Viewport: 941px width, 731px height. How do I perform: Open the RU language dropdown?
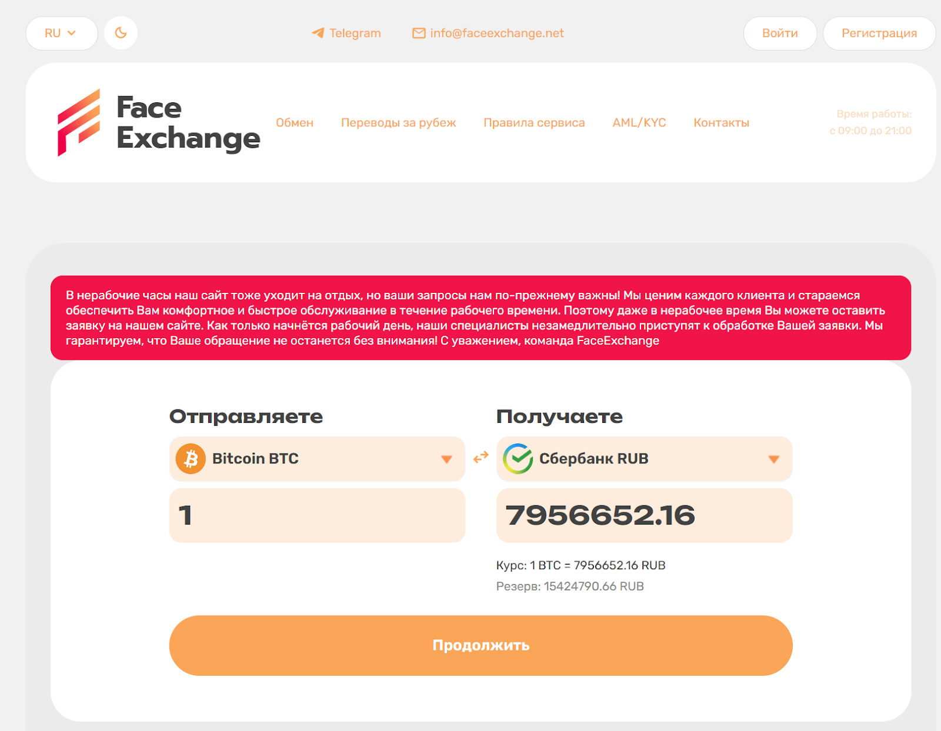pos(62,34)
